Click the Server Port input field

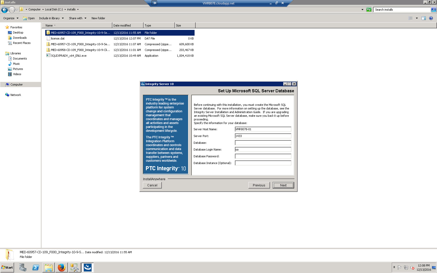tap(263, 136)
